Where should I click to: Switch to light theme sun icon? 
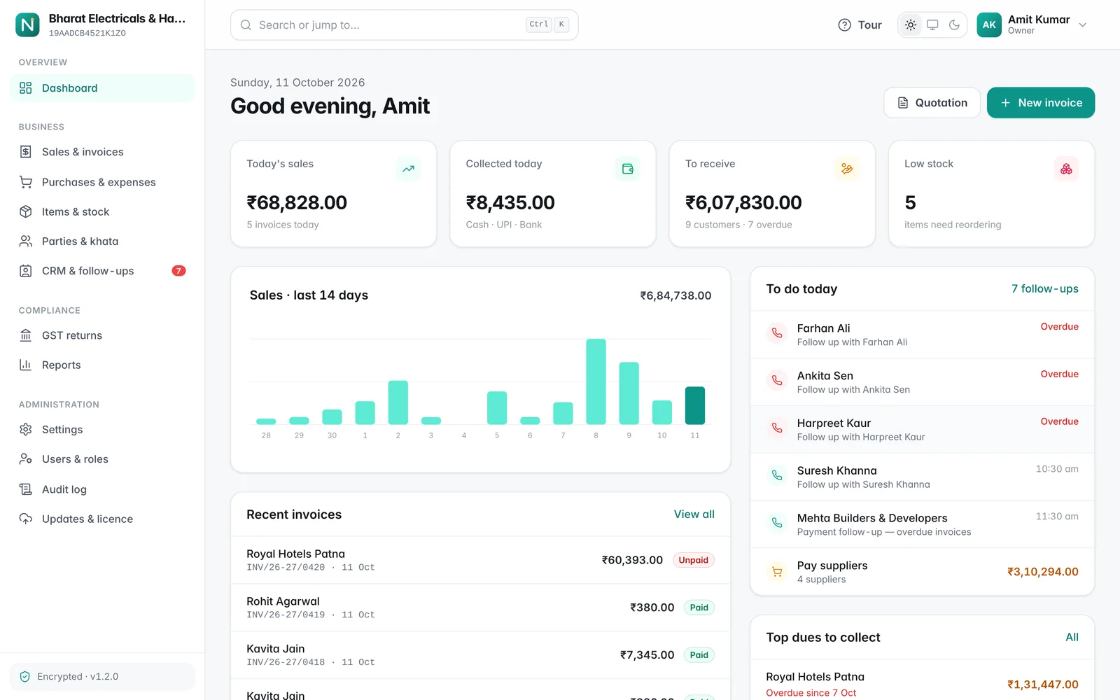coord(911,25)
